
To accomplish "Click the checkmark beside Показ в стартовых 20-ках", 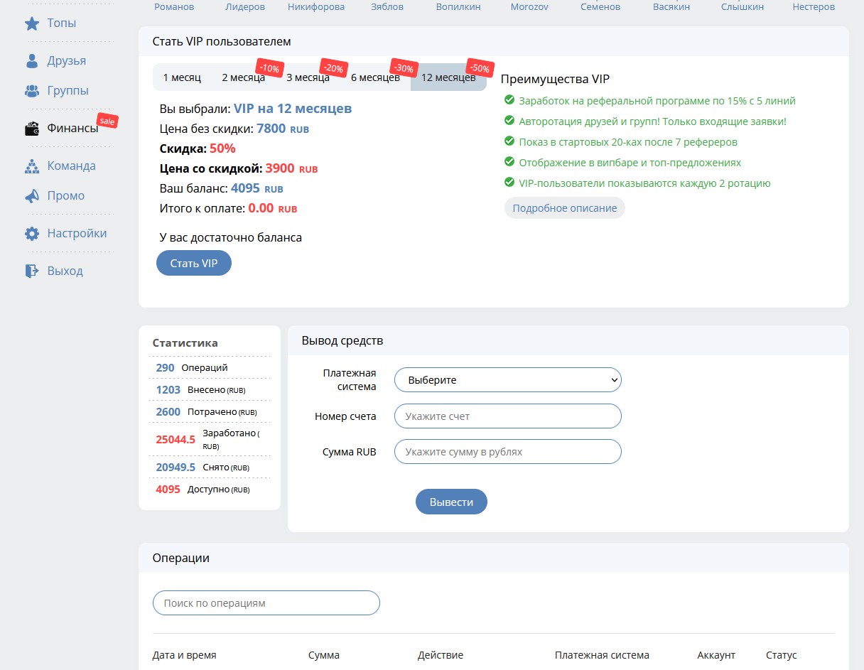I will point(509,141).
